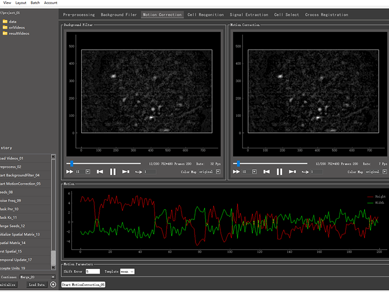Click the Load Data button
389x292 pixels.
pos(37,285)
